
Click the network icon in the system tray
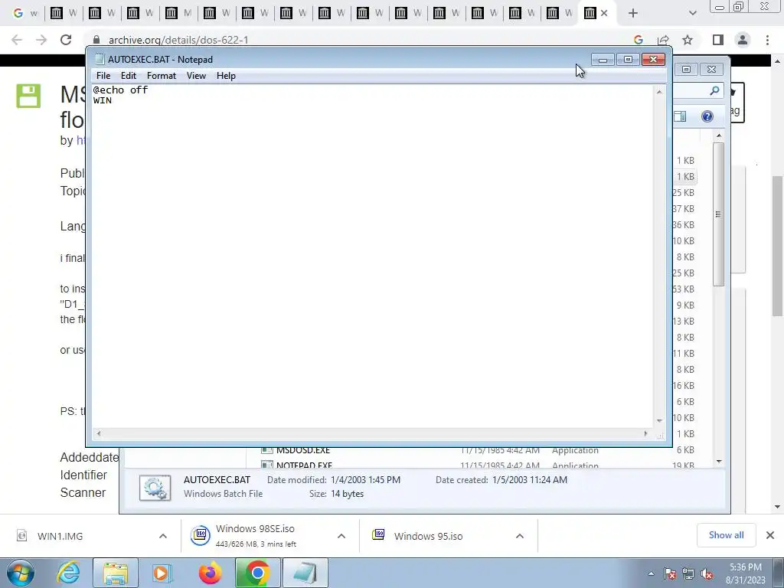(x=688, y=573)
